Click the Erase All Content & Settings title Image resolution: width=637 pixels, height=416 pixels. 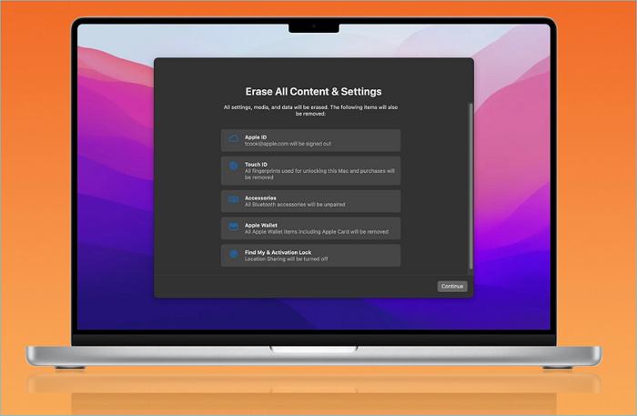313,92
